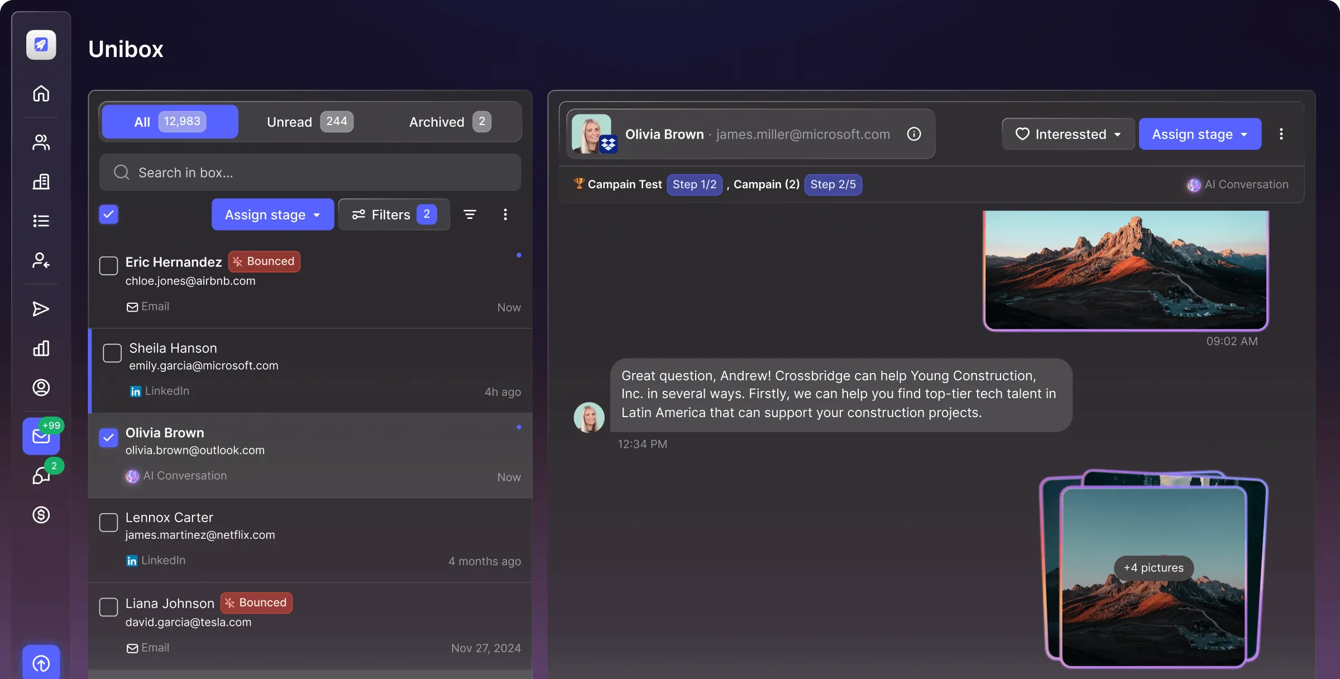Open the Assign stage dropdown above the list

(x=272, y=214)
